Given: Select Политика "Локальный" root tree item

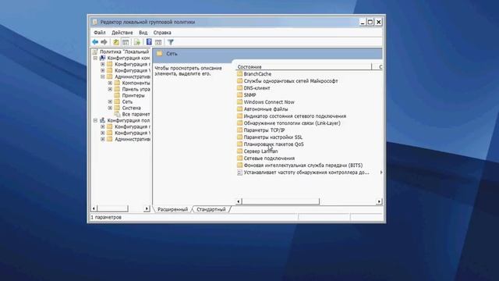Looking at the screenshot, I should click(124, 52).
